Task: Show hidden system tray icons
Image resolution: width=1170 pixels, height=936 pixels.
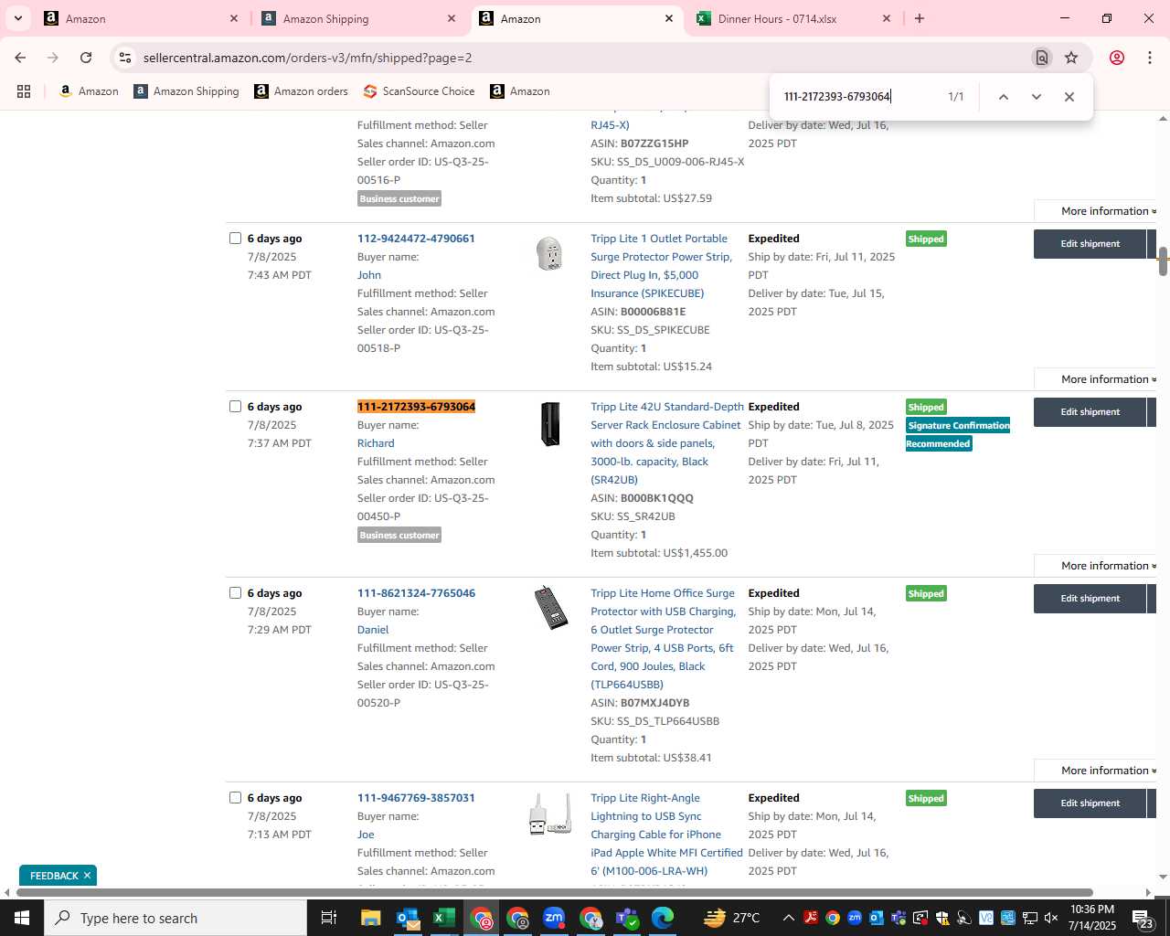Action: point(788,918)
